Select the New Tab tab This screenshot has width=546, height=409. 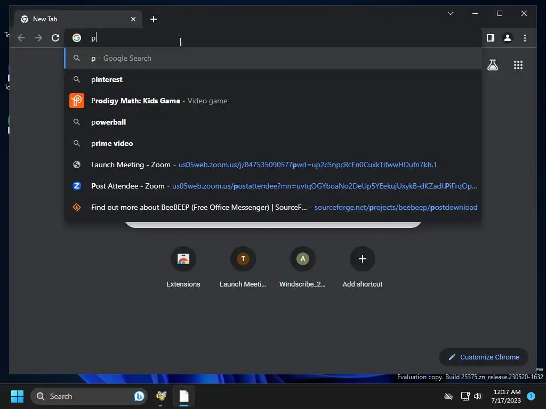click(x=78, y=19)
